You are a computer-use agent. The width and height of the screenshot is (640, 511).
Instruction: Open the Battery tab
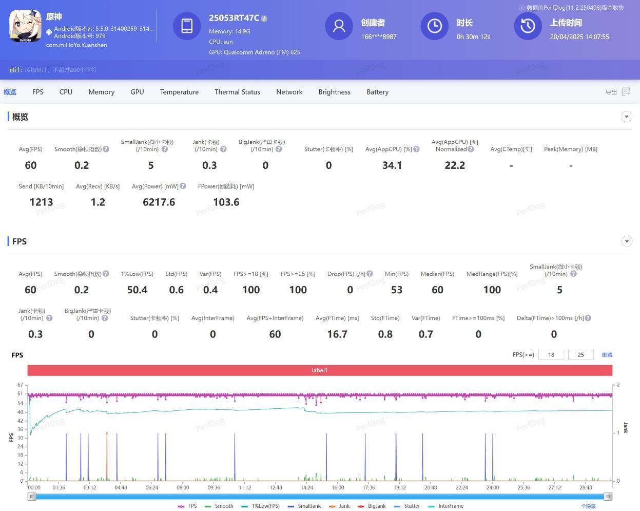pos(377,92)
